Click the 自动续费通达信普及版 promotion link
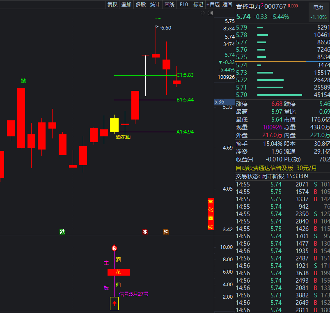 (264, 168)
